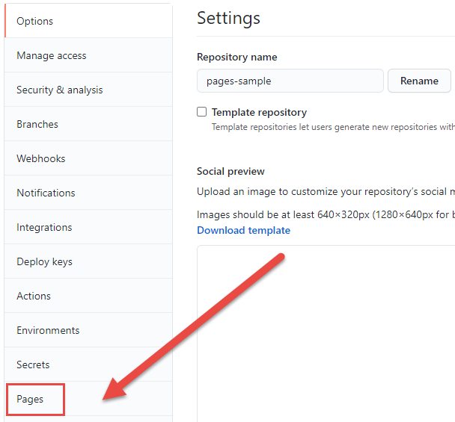Open Notifications settings
The image size is (455, 422).
point(88,193)
